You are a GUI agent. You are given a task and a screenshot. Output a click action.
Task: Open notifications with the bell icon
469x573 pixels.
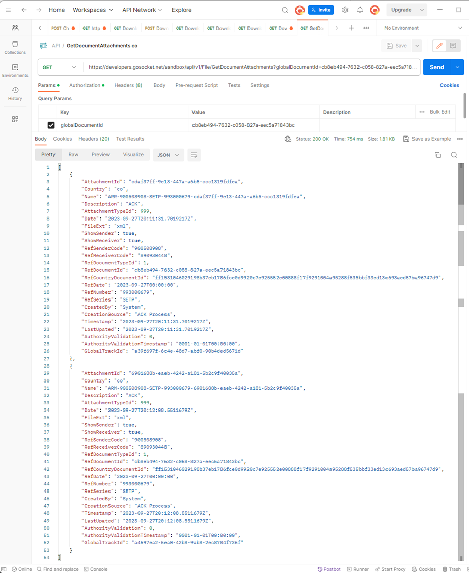[360, 10]
